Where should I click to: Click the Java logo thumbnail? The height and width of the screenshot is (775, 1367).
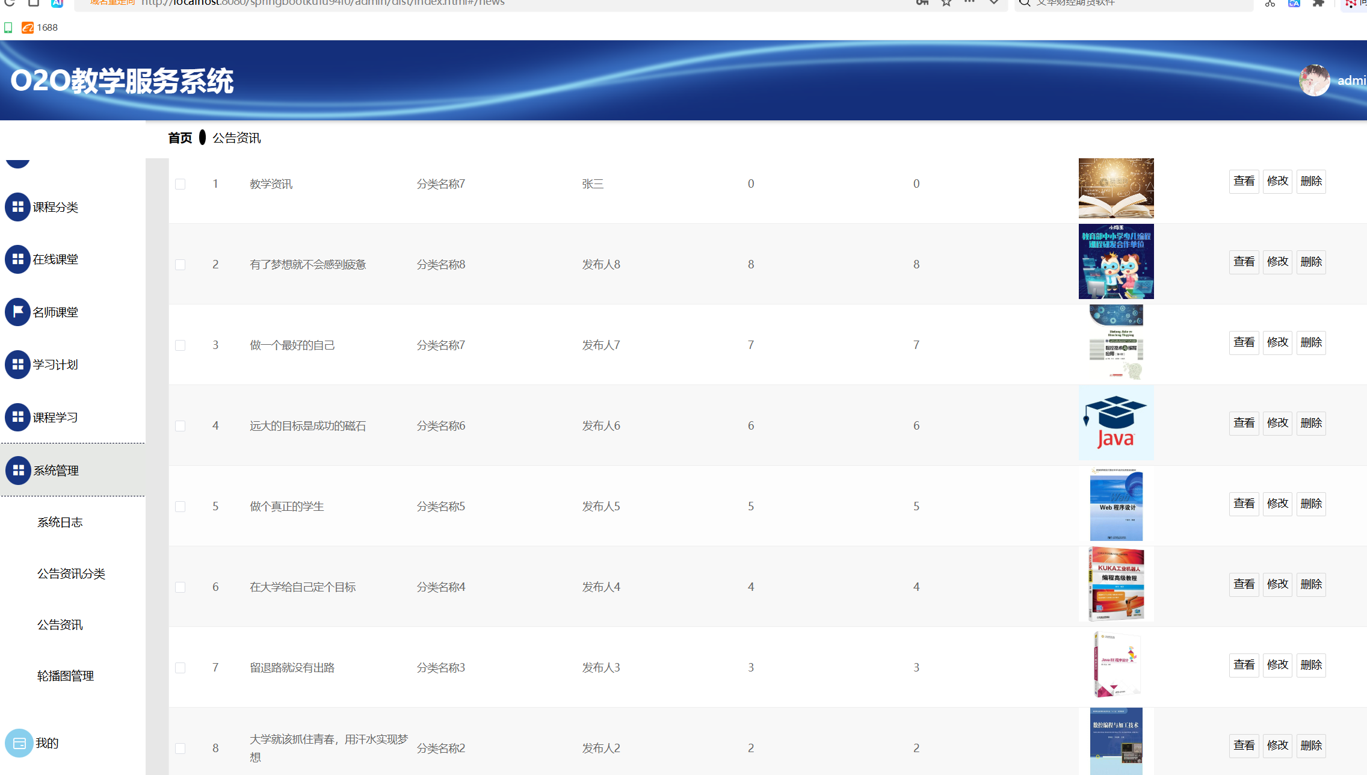coord(1116,424)
